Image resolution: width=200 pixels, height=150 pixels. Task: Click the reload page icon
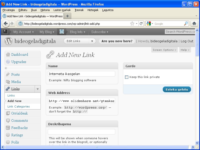pyautogui.click(x=141, y=23)
